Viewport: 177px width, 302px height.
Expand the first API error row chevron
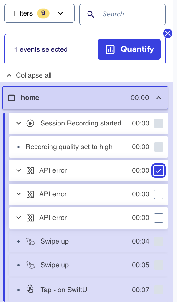19,171
